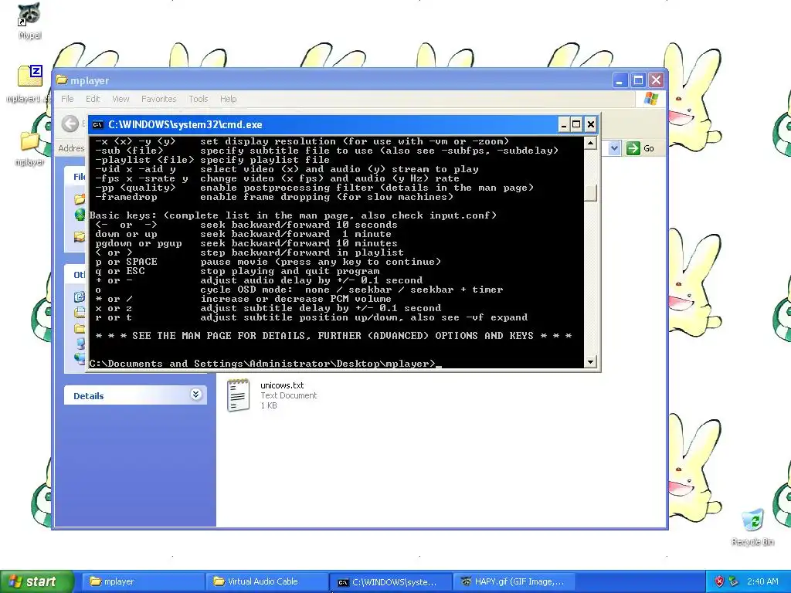Viewport: 791px width, 593px height.
Task: Open the Favorites menu
Action: tap(159, 99)
